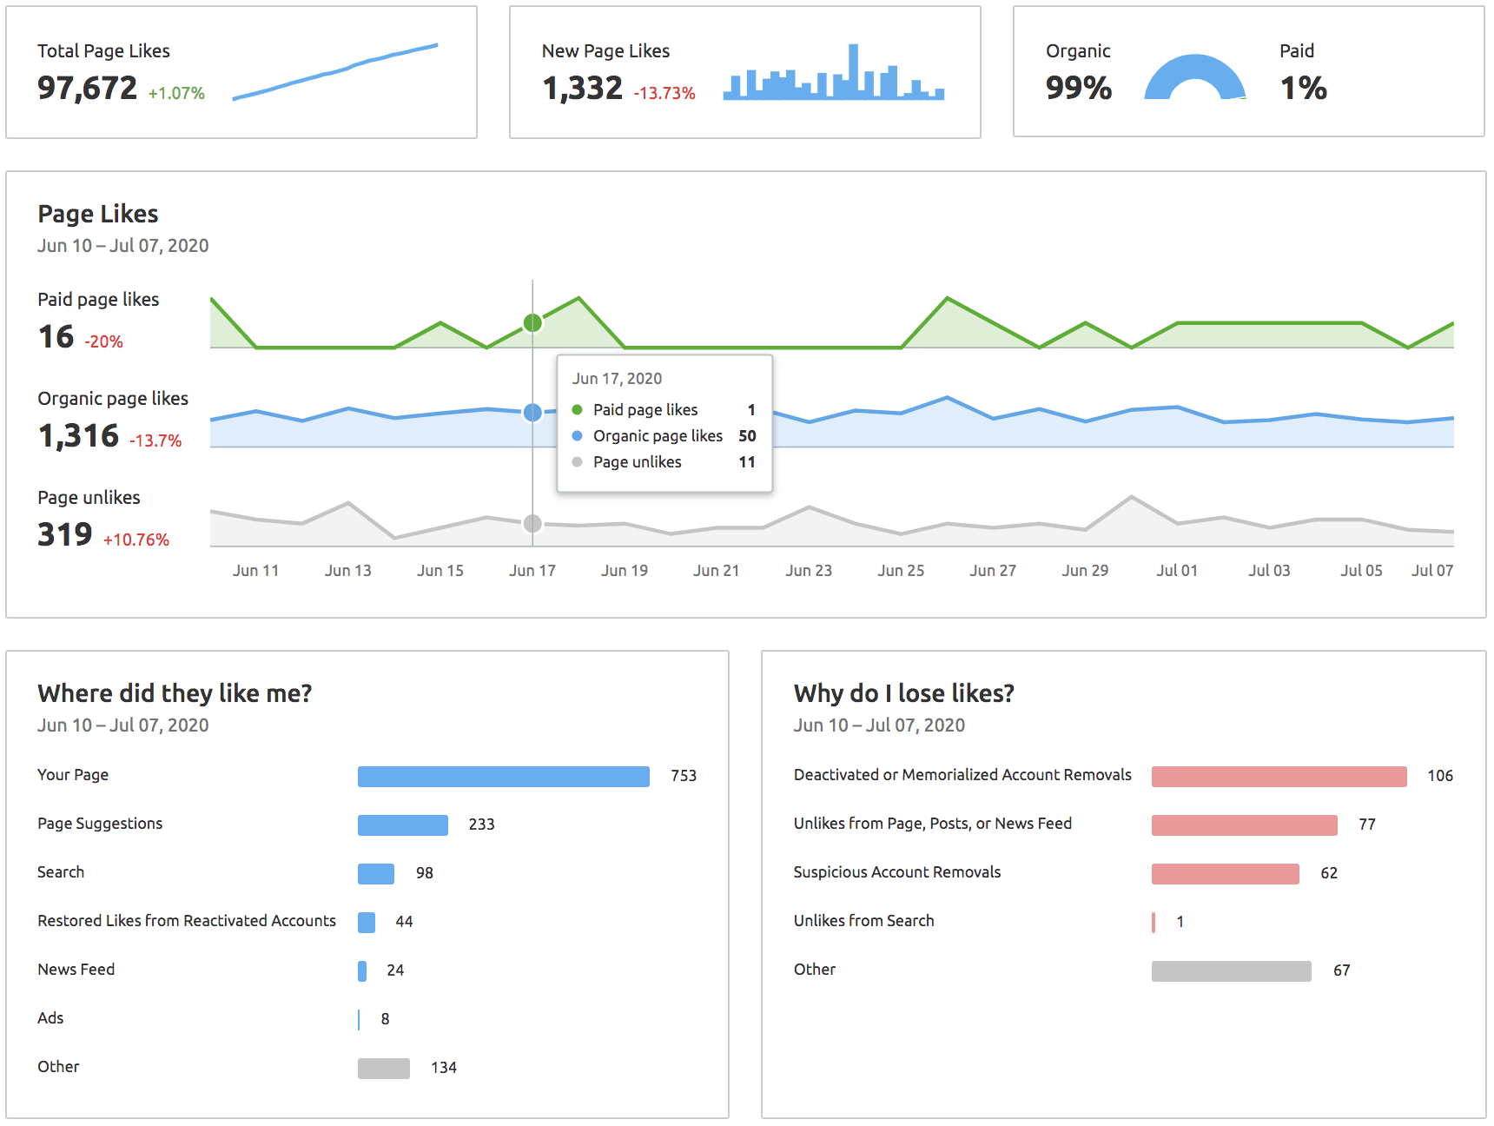Click the Your Page bar showing 753

tap(504, 777)
